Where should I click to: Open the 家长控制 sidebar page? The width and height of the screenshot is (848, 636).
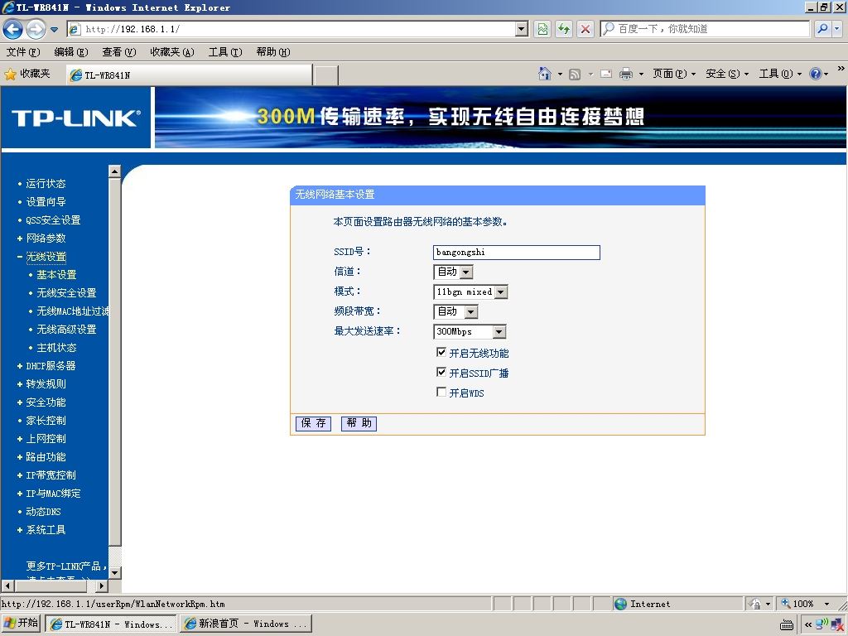coord(46,421)
